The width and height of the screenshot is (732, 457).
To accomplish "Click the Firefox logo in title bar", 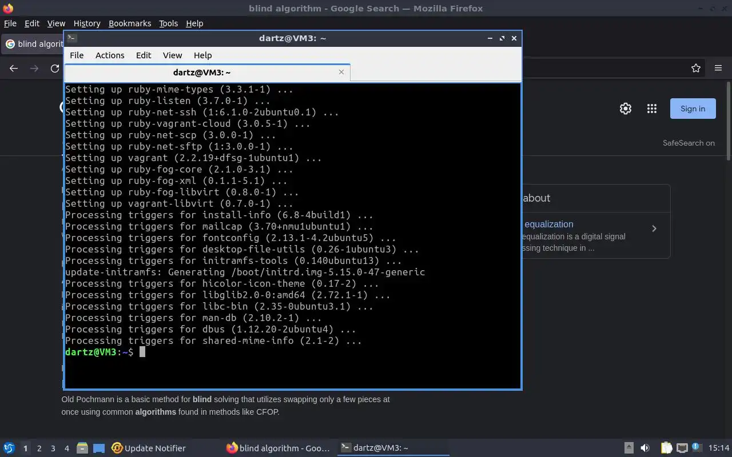I will click(x=7, y=8).
